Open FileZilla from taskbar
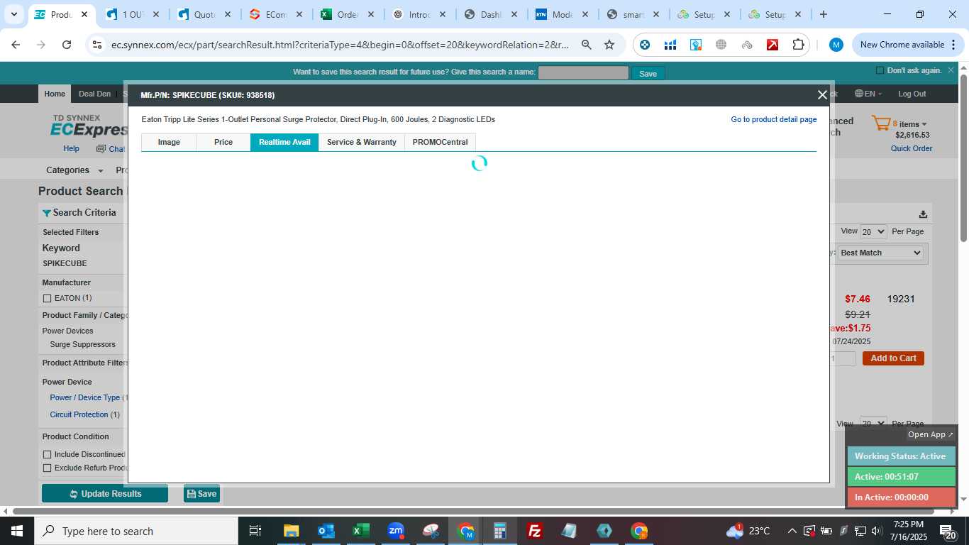Image resolution: width=969 pixels, height=545 pixels. (x=535, y=531)
